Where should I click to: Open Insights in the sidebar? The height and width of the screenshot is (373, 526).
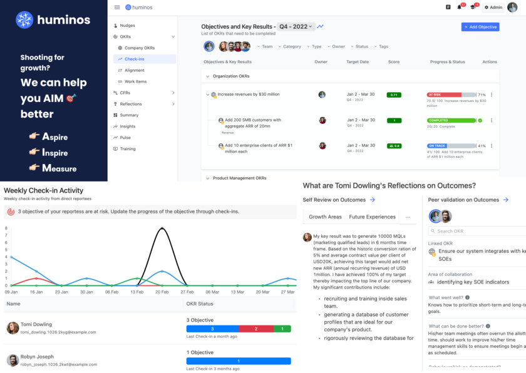[x=128, y=126]
